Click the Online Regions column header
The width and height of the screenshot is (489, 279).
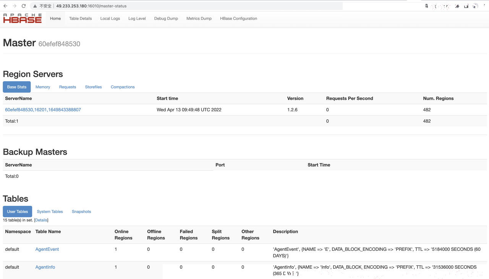pos(123,235)
